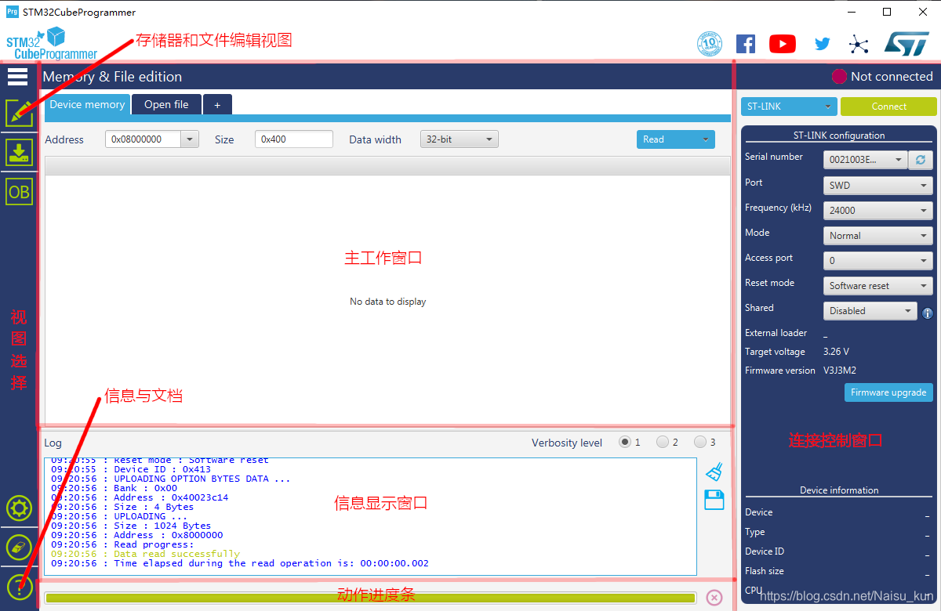Open the Access port dropdown
This screenshot has width=941, height=611.
[878, 261]
